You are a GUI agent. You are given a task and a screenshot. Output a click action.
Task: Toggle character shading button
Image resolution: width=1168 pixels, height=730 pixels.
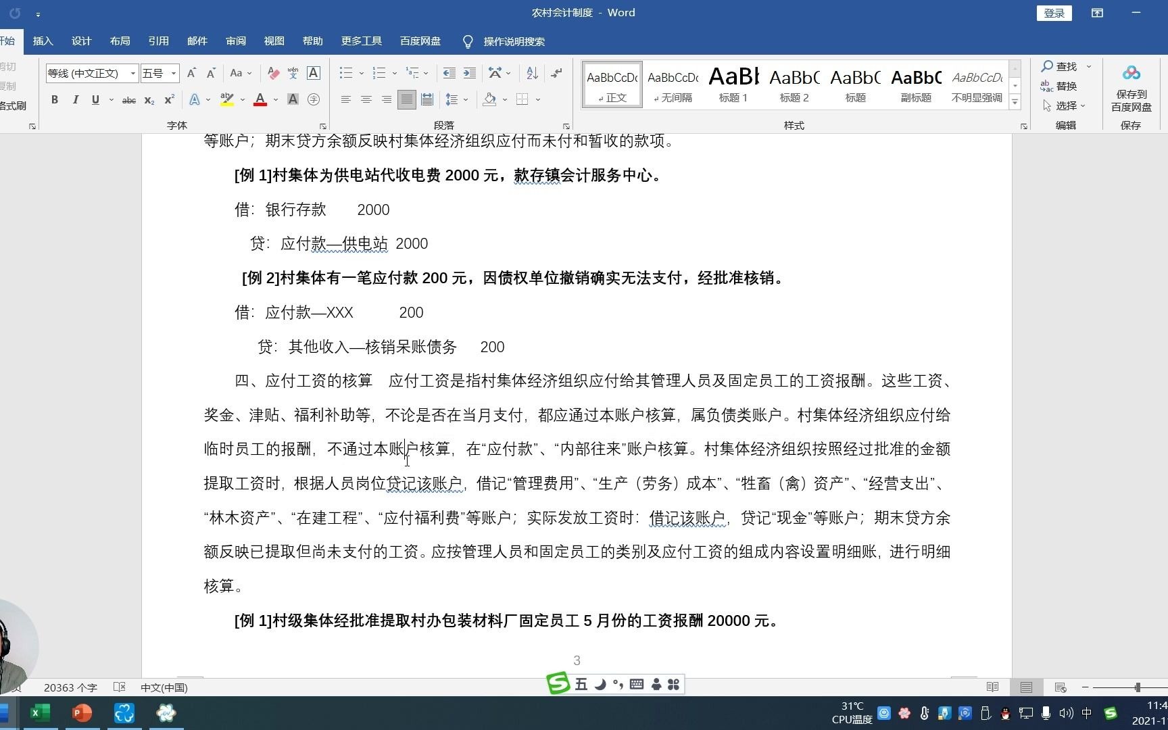tap(293, 99)
